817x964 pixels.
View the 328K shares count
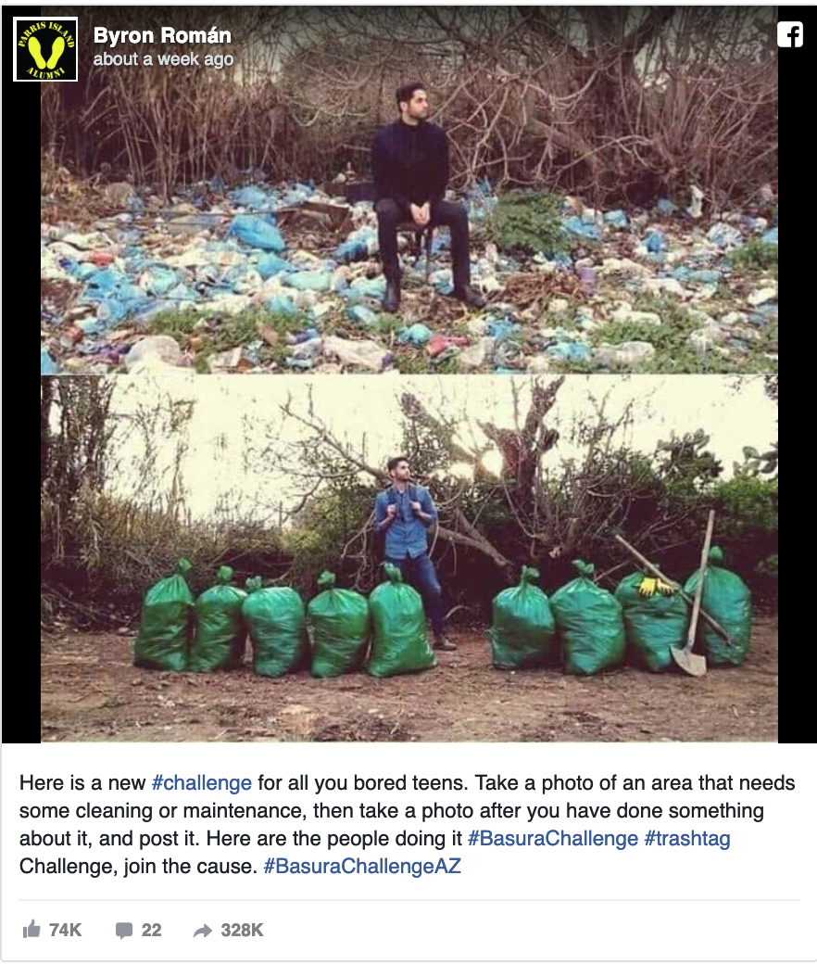(242, 930)
